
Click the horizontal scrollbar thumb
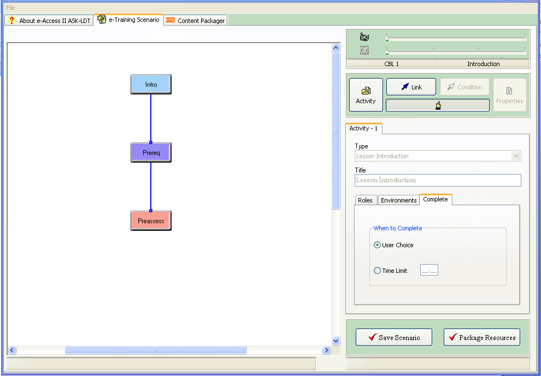(155, 350)
